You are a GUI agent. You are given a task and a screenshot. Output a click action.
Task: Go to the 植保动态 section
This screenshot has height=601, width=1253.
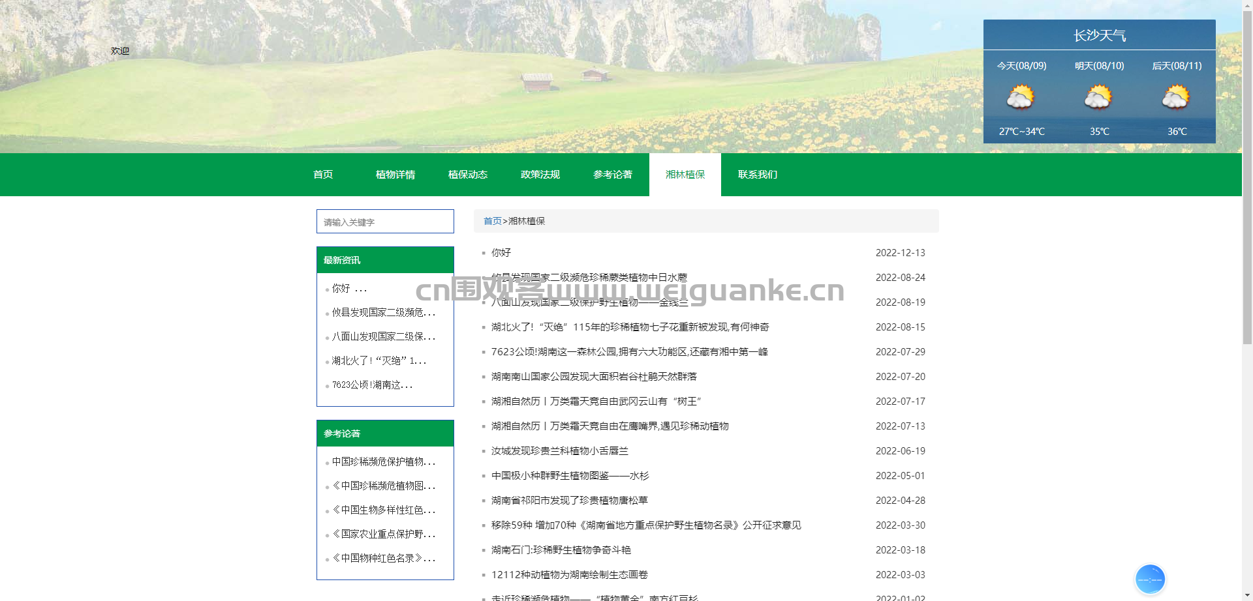(468, 175)
